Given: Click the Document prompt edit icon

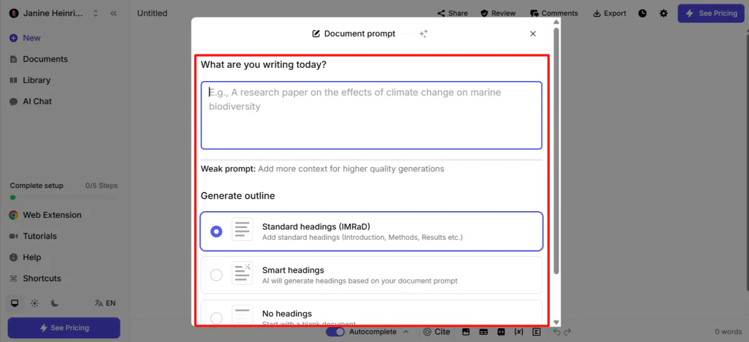Looking at the screenshot, I should (x=316, y=34).
